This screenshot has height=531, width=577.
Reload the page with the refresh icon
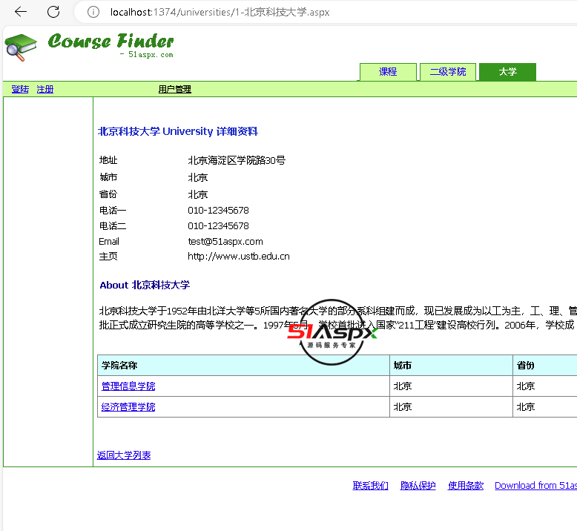tap(53, 12)
